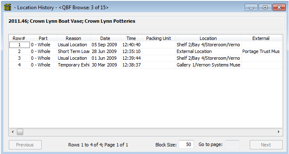Click the Packing Unit column header
289x154 pixels.
tap(159, 38)
